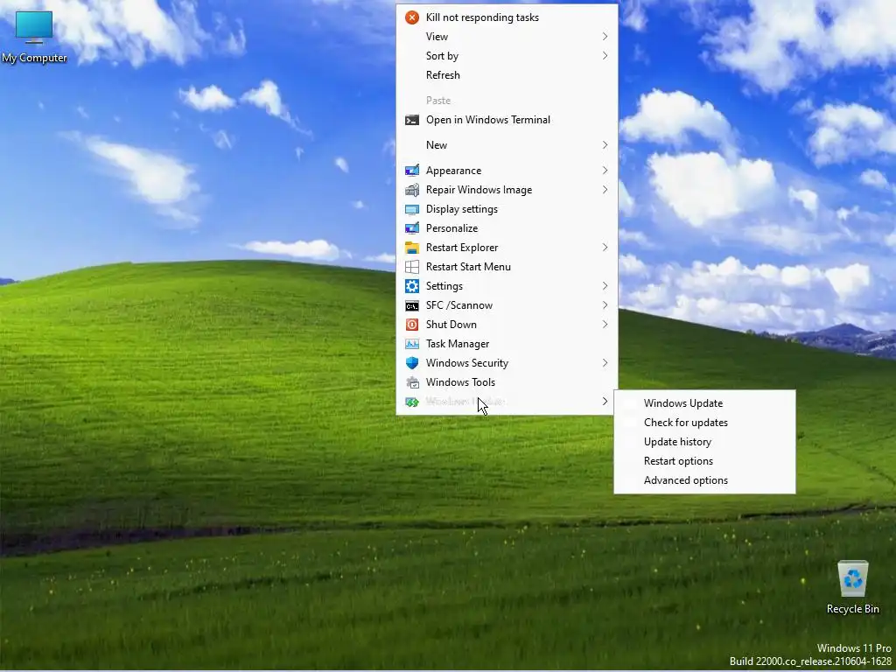896x672 pixels.
Task: Click the Task Manager graph icon
Action: [412, 344]
